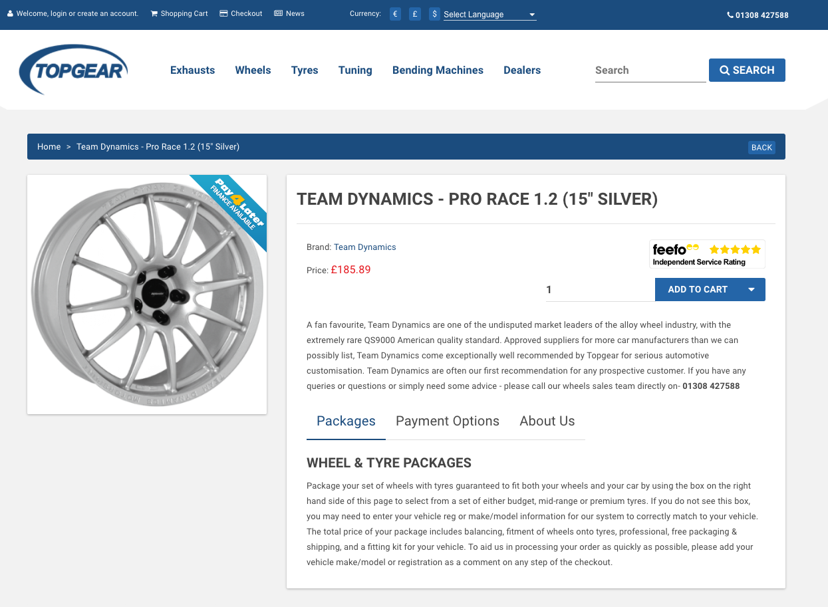Open the Packages tab
This screenshot has height=607, width=828.
click(x=346, y=422)
